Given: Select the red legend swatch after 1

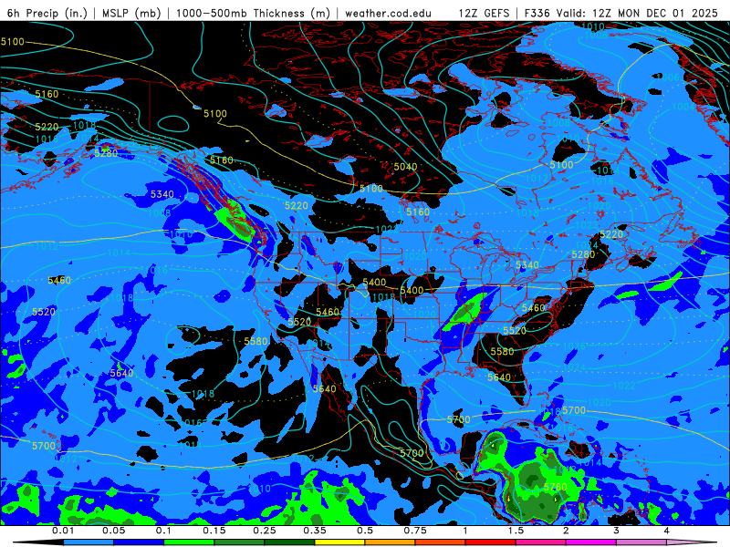Looking at the screenshot, I should (x=491, y=542).
